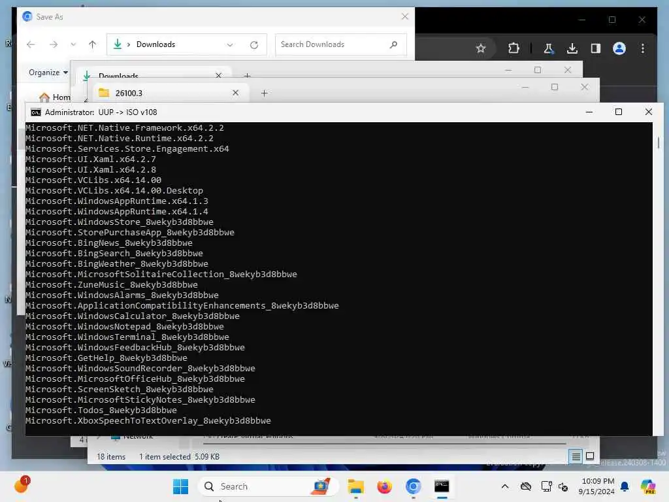
Task: Expand the Downloads address bar dropdown
Action: point(230,45)
